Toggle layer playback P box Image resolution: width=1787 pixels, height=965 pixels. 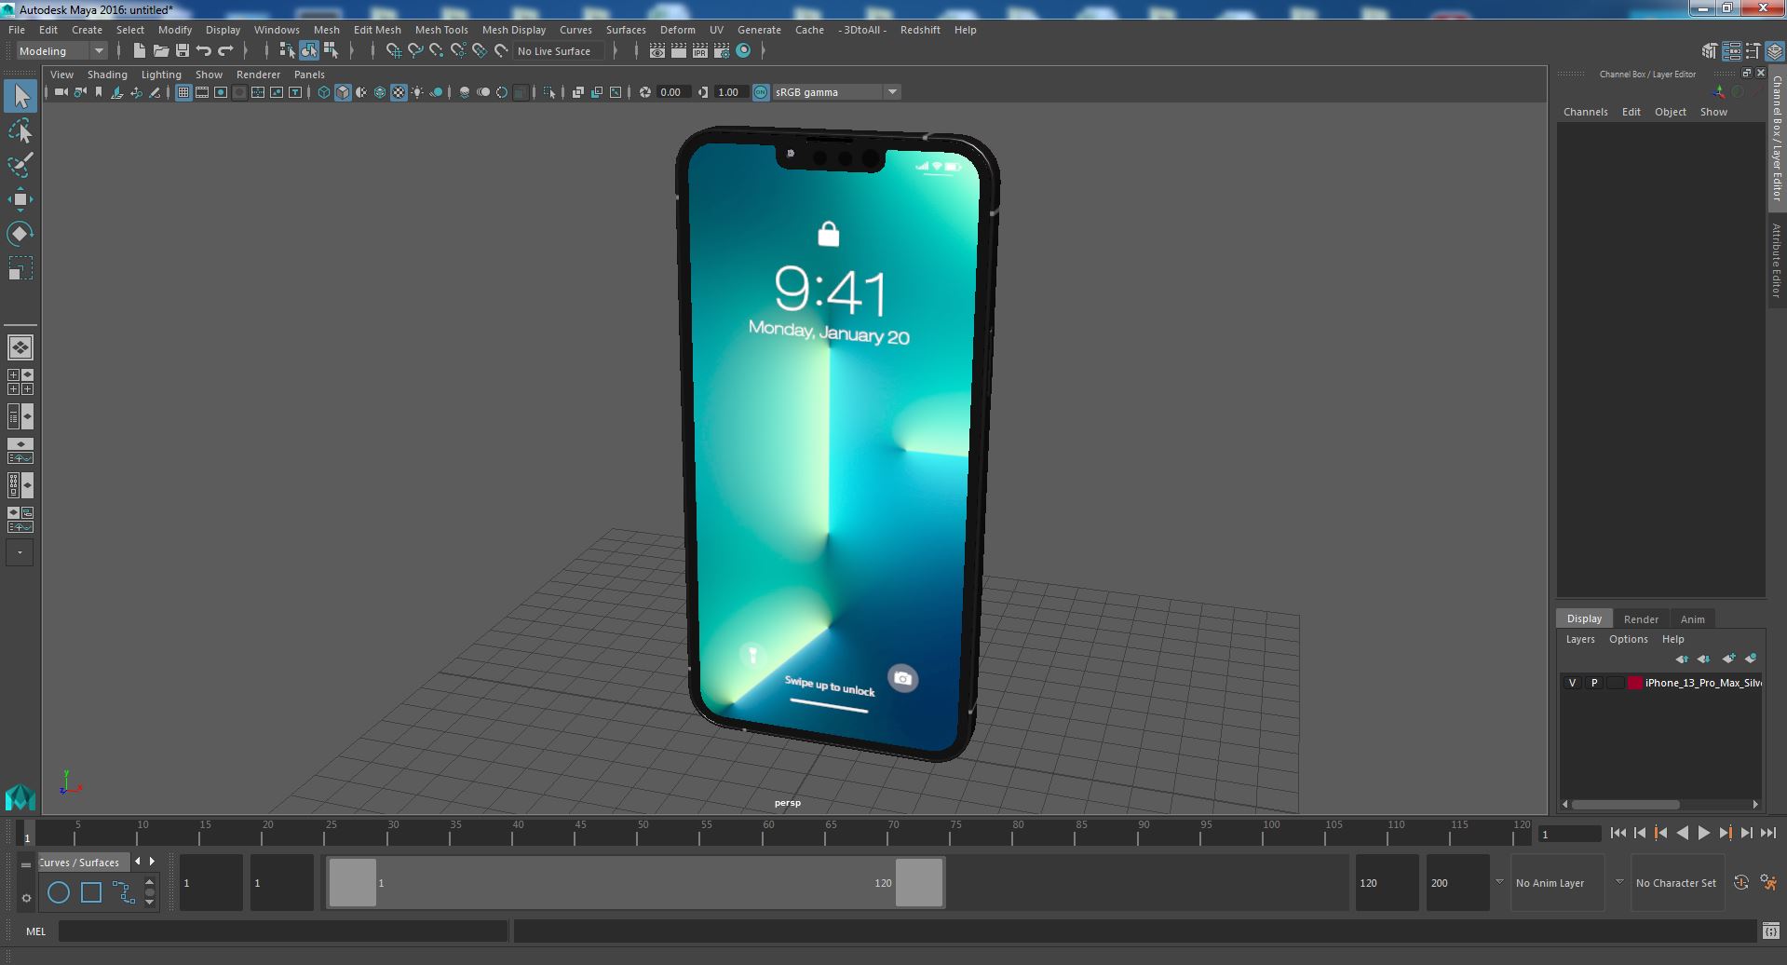click(x=1593, y=683)
